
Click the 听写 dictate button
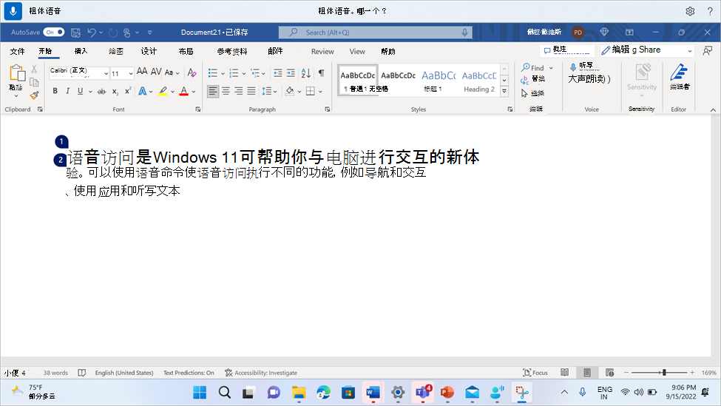point(582,67)
